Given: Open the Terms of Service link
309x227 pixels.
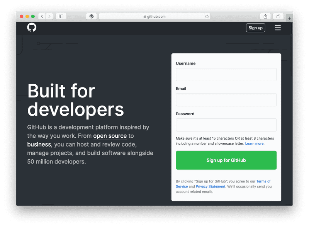Looking at the screenshot, I should point(263,181).
